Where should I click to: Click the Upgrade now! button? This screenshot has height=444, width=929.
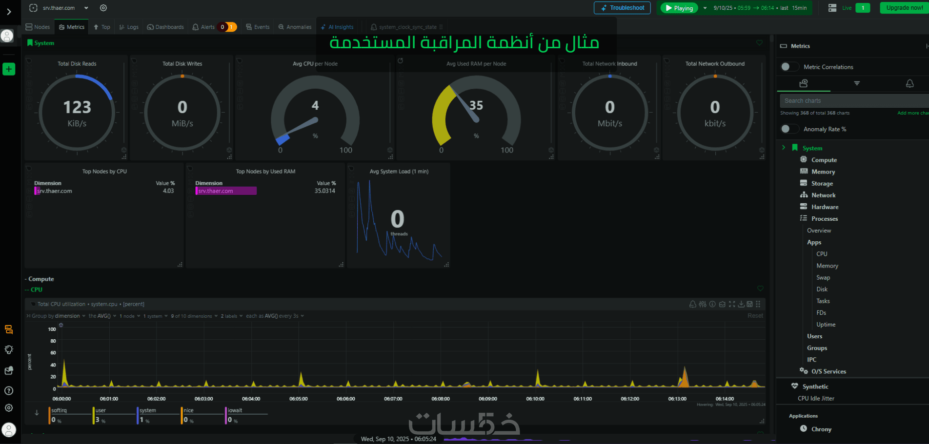(904, 8)
